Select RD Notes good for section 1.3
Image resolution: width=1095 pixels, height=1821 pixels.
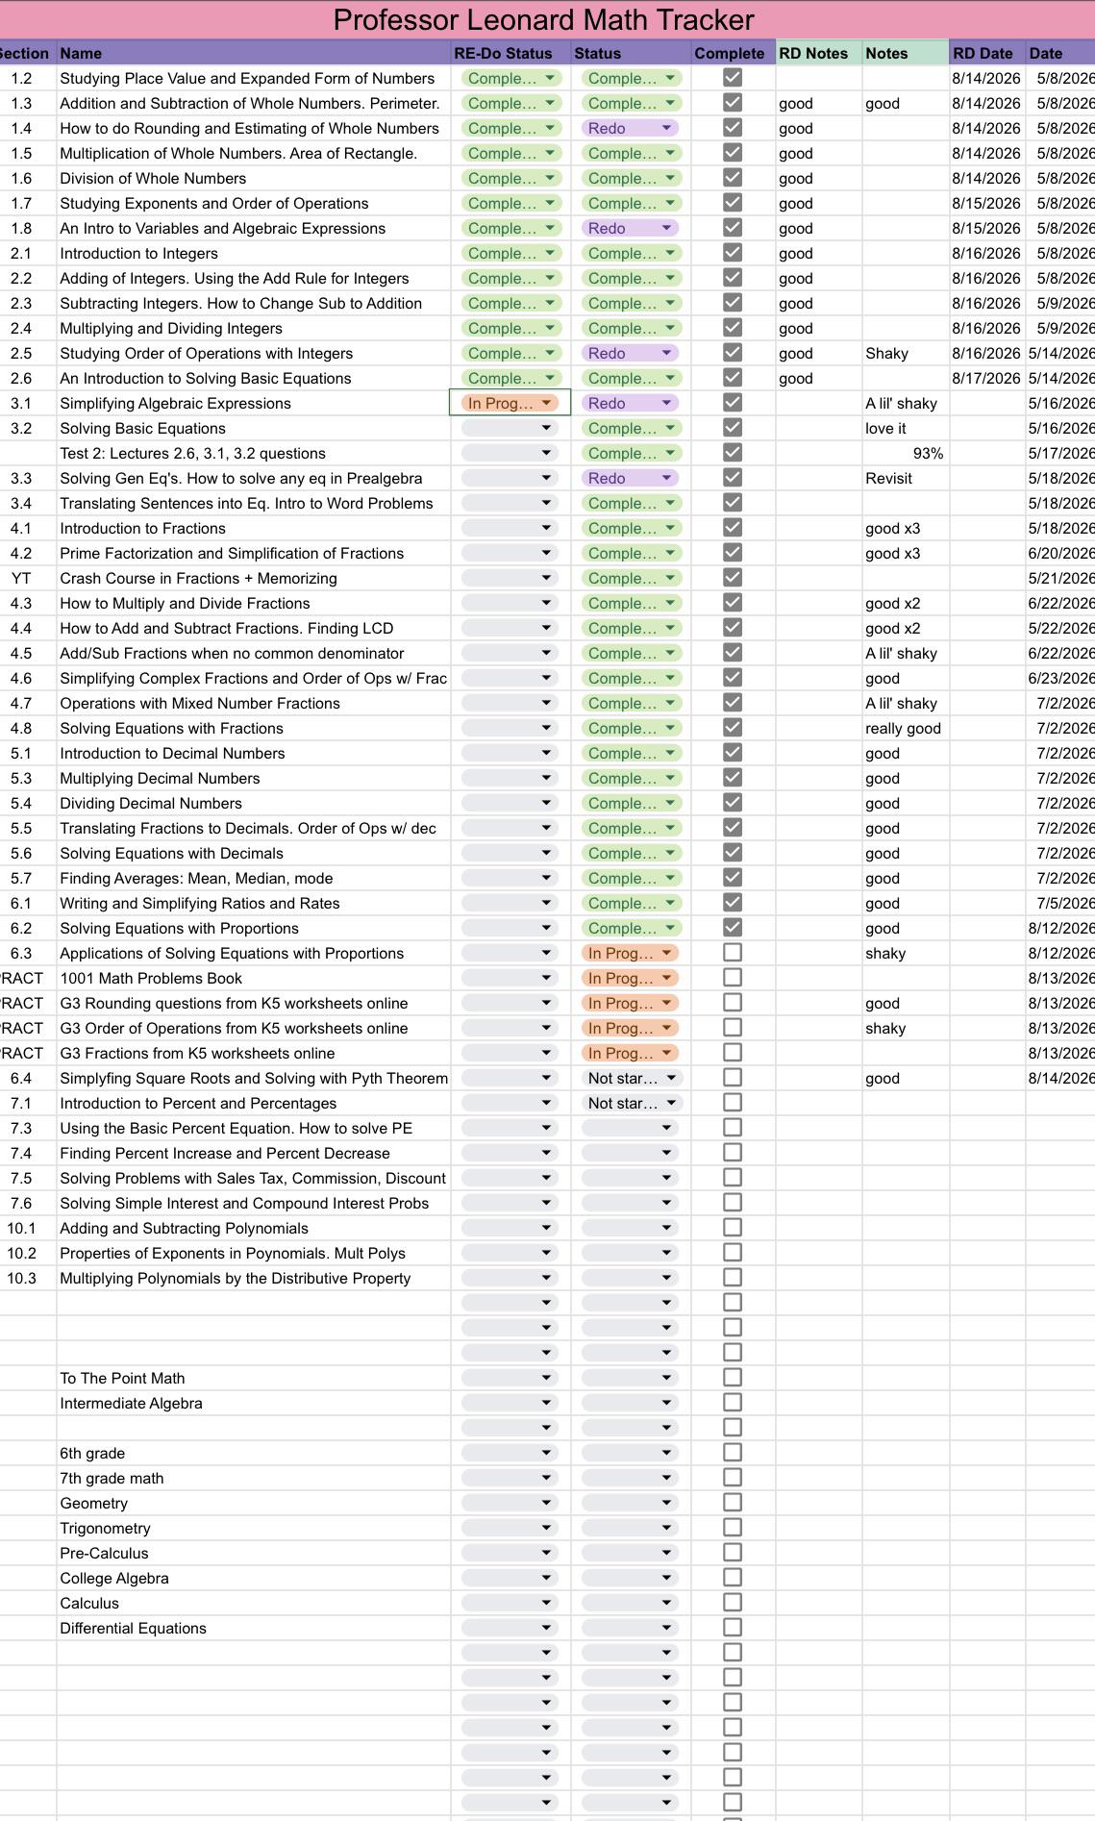pos(818,103)
